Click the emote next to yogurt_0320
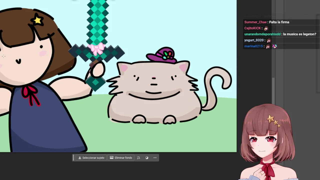This screenshot has height=180, width=320. tap(269, 40)
